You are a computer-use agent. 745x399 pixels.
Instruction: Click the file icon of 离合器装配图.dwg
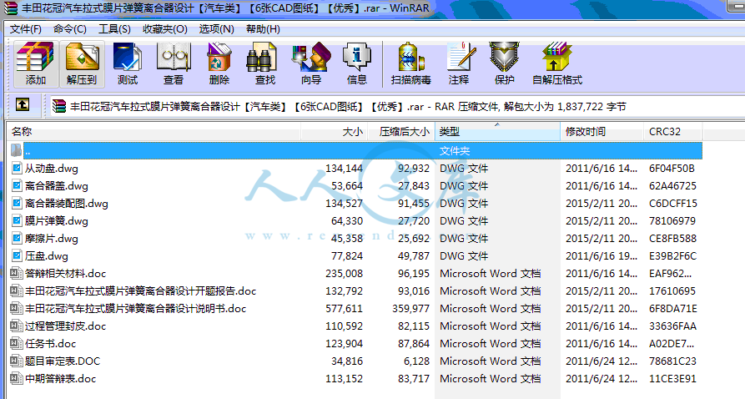17,204
